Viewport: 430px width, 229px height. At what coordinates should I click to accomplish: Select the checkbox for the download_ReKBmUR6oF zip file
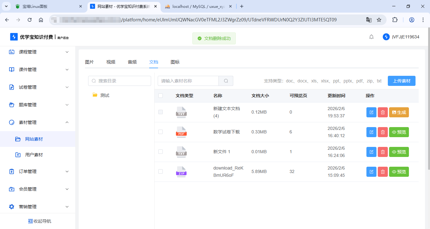coord(161,171)
